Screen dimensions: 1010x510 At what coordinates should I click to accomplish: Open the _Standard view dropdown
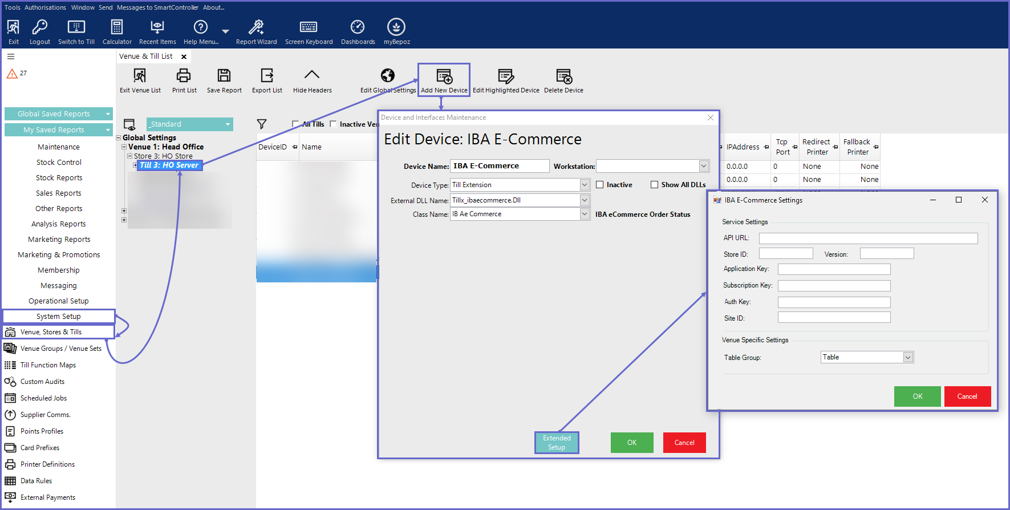point(228,124)
